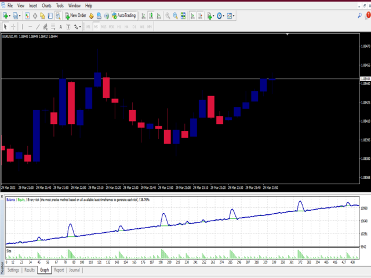
Task: Open the Journal tab in Tester
Action: point(74,270)
